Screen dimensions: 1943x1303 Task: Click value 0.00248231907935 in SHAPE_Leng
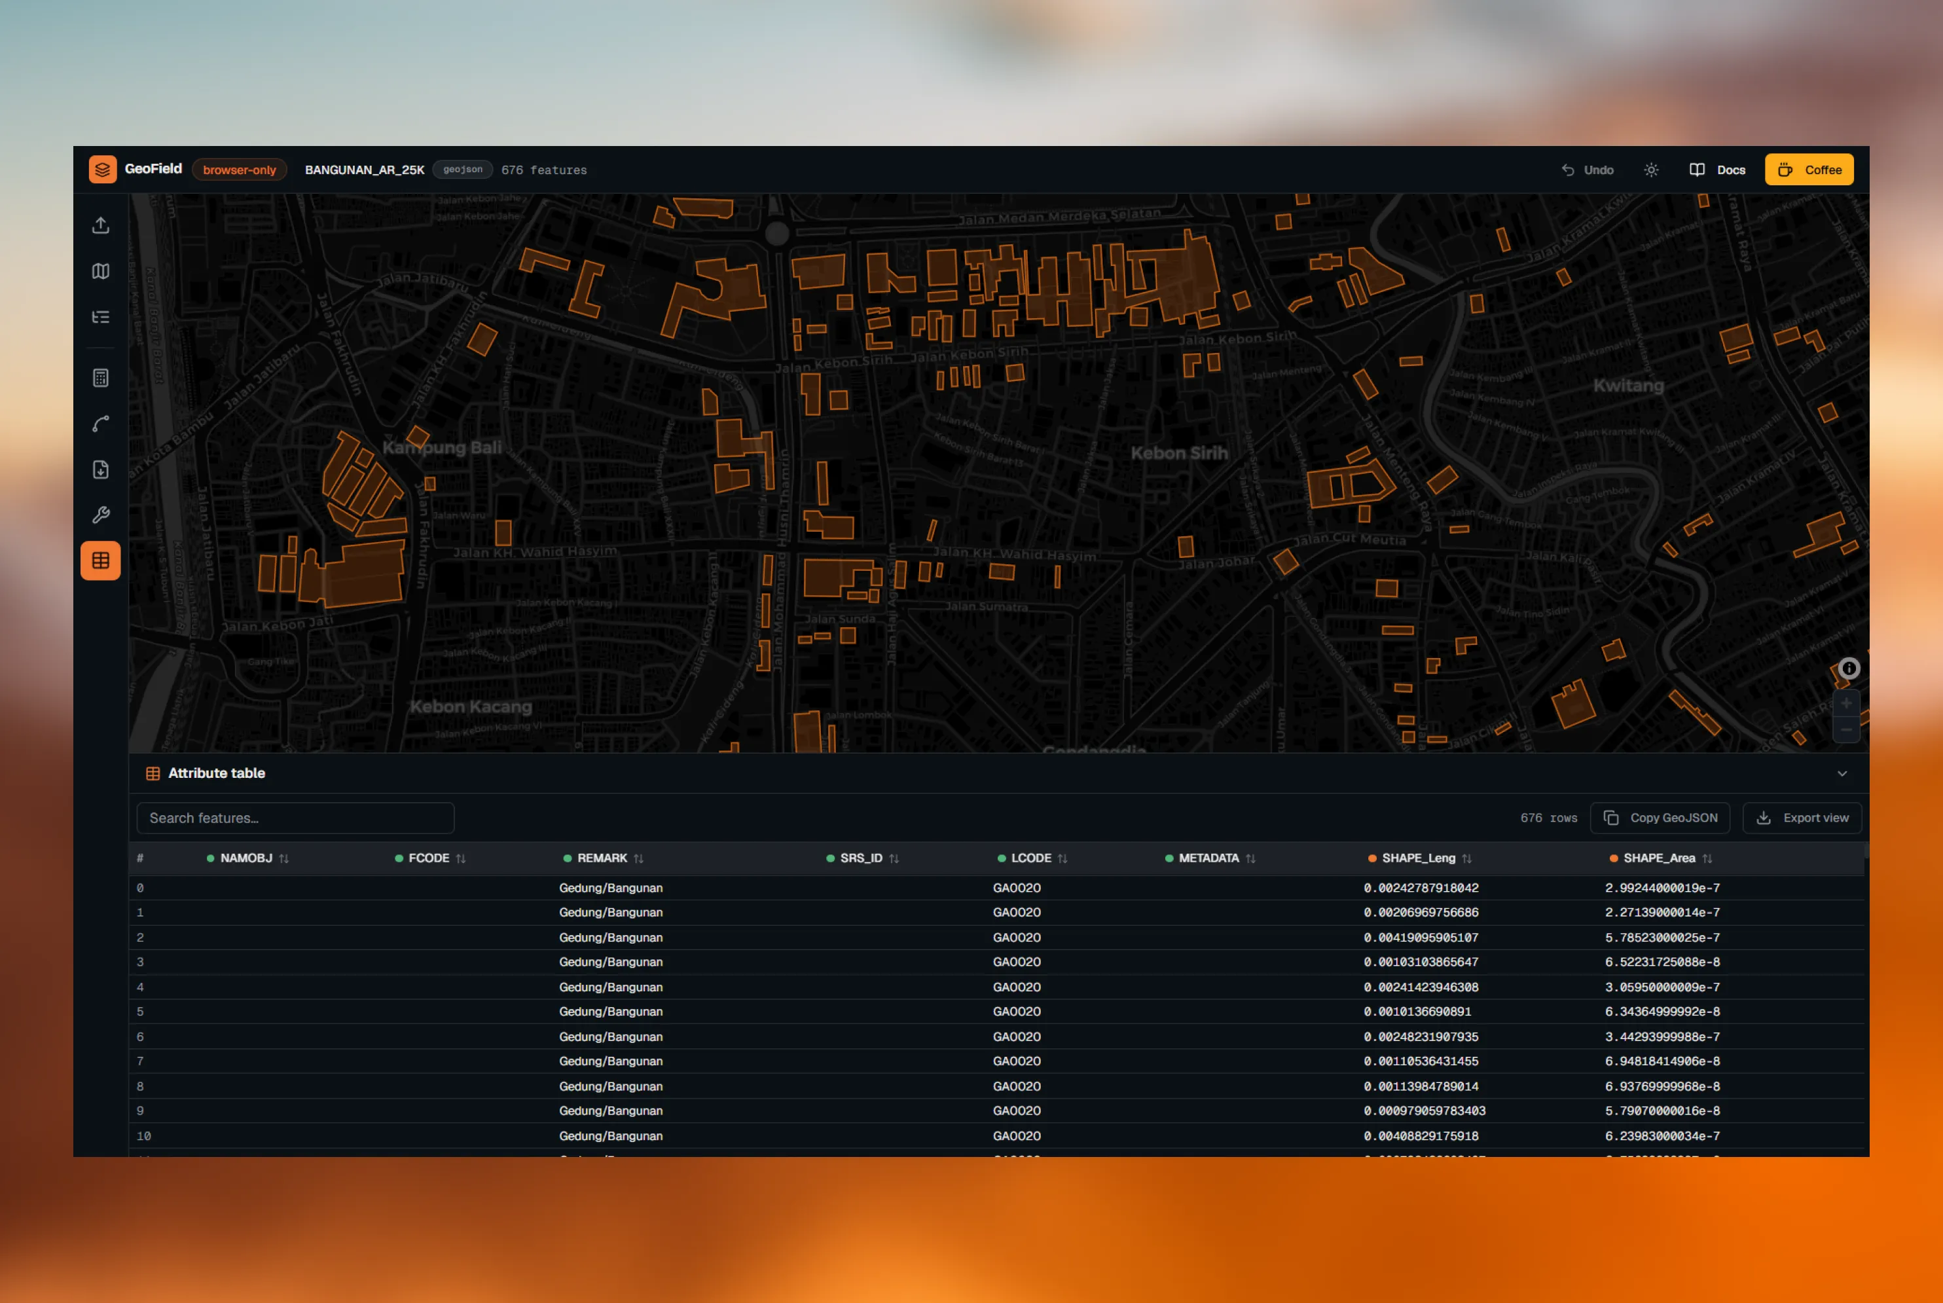coord(1421,1037)
